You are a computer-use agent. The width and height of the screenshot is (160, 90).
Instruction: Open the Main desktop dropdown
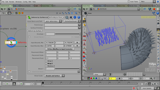(x=148, y=1)
